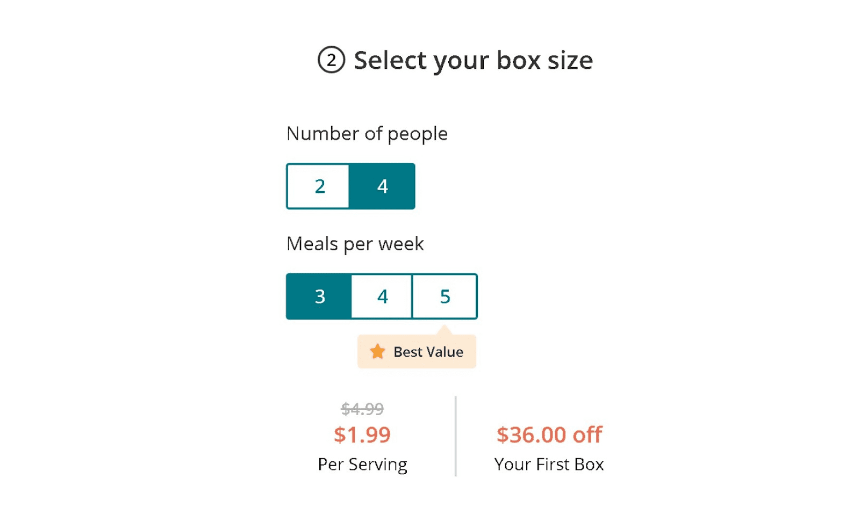Choose 5 meals per week
Viewport: 860px width, 507px height.
(x=445, y=296)
